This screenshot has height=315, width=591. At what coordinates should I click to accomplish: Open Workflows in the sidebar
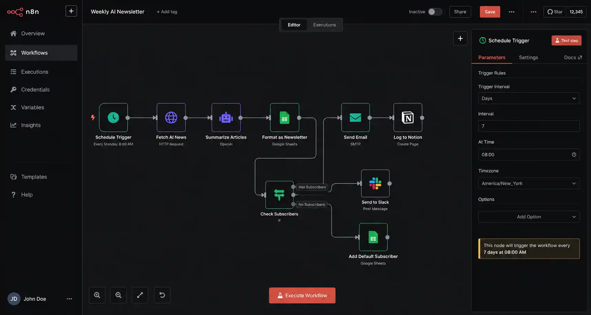pyautogui.click(x=41, y=53)
